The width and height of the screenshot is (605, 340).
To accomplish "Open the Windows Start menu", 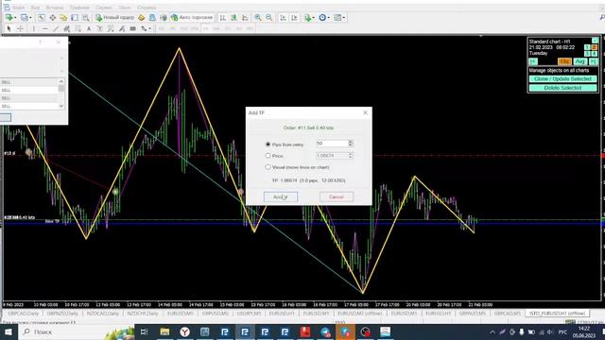I will [x=9, y=331].
